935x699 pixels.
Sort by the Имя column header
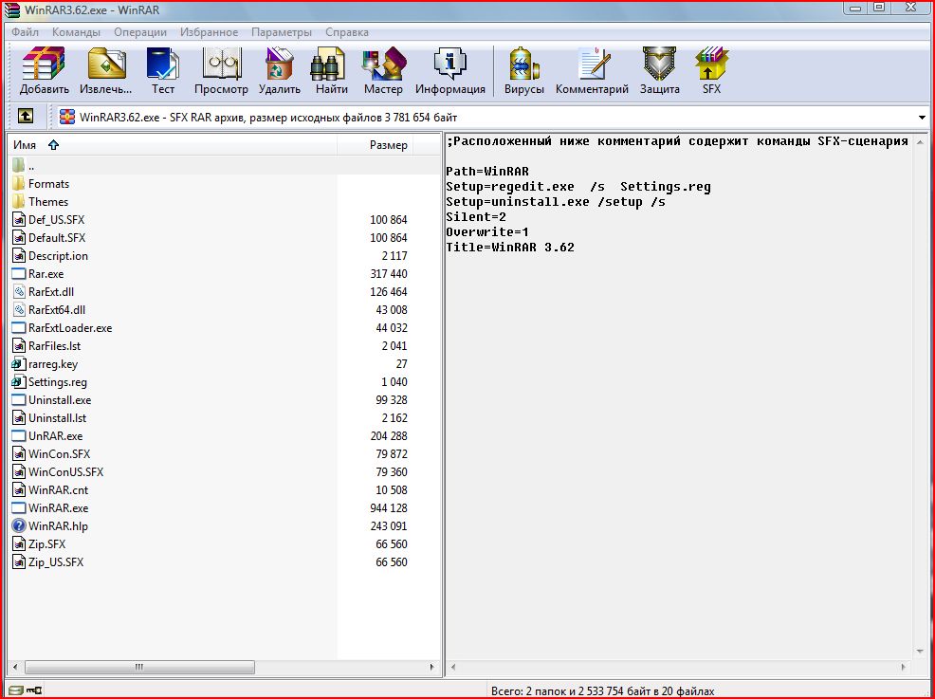tap(26, 145)
